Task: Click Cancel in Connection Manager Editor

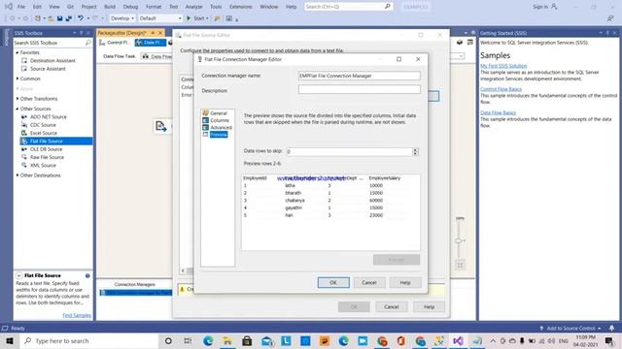Action: tap(369, 282)
